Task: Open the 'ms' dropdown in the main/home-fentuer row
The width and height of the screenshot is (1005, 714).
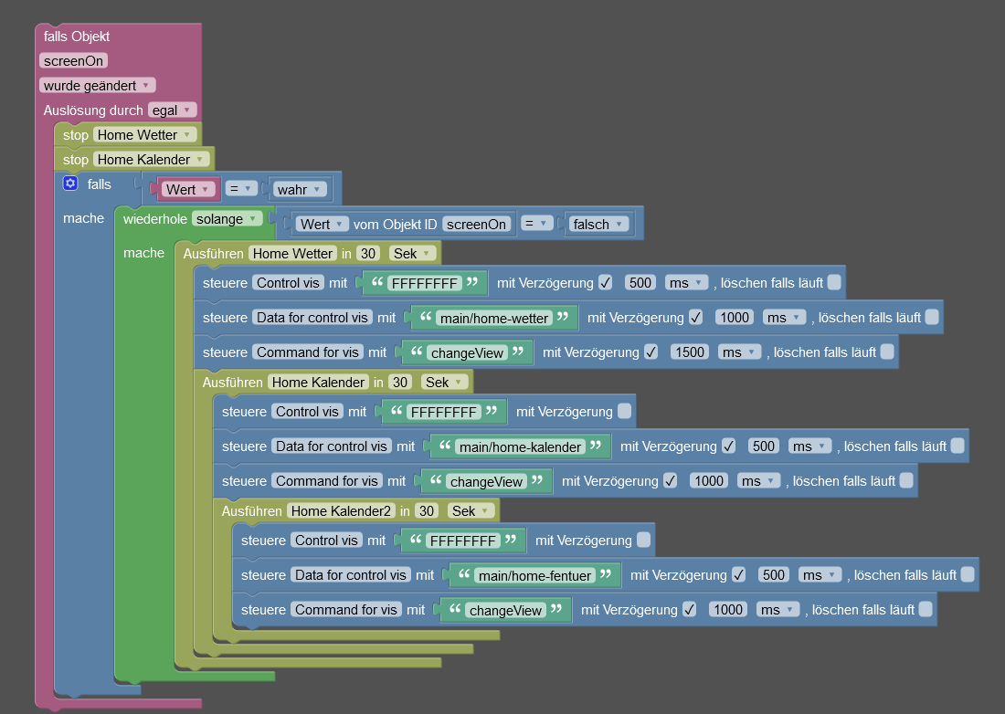Action: tap(820, 575)
